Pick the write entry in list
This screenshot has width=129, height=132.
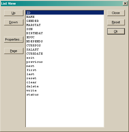click(x=65, y=90)
